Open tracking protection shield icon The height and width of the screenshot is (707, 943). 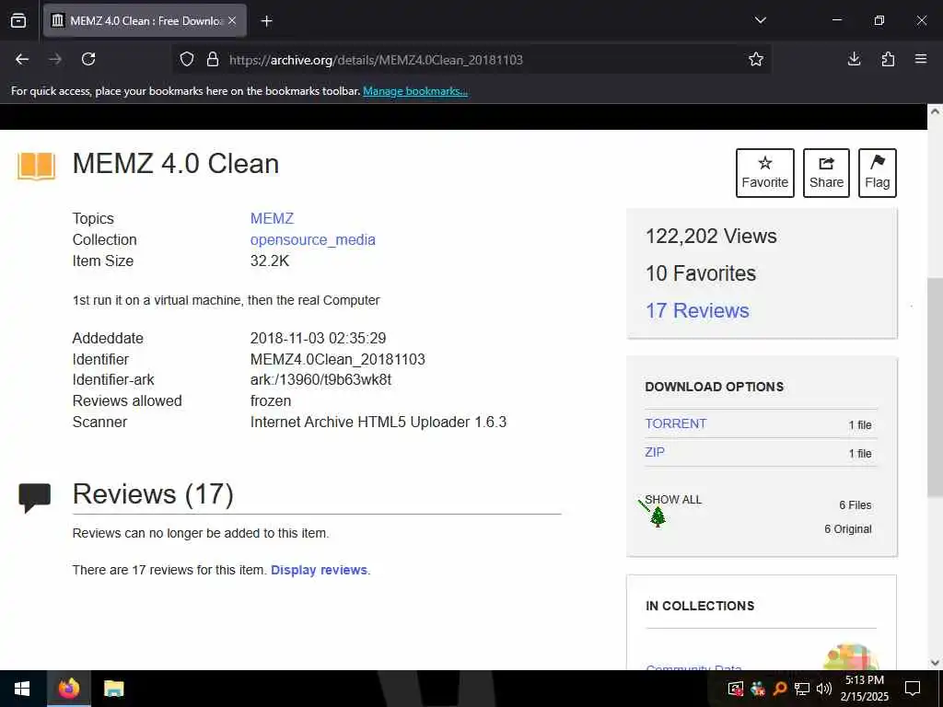pyautogui.click(x=187, y=59)
